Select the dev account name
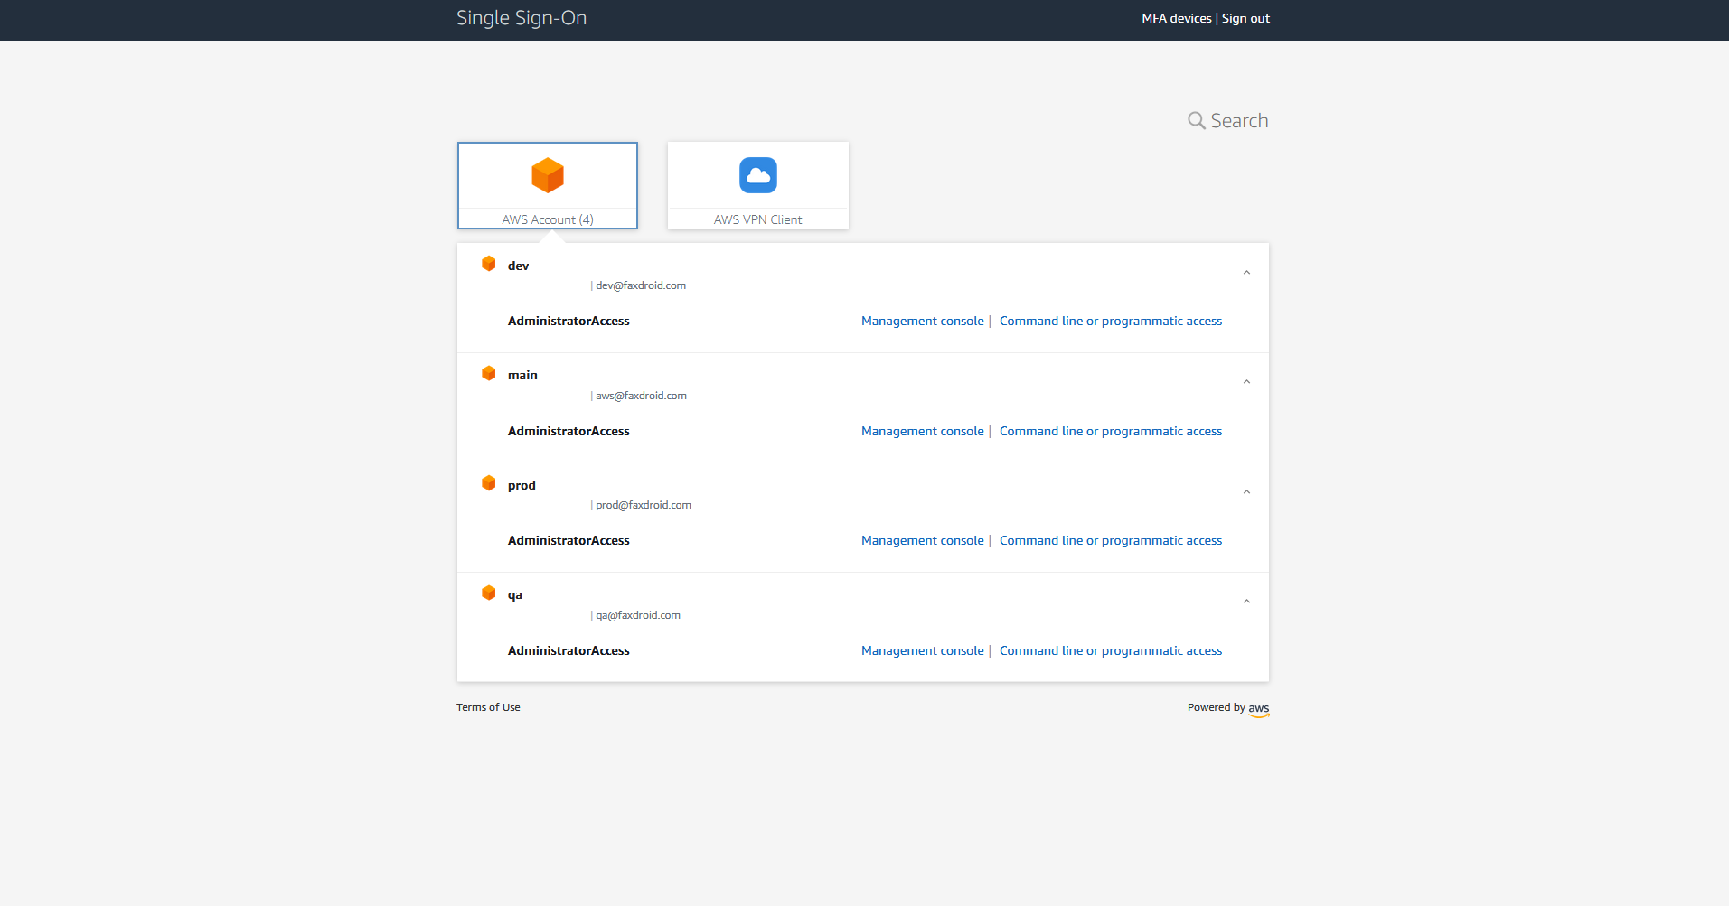 pos(518,266)
